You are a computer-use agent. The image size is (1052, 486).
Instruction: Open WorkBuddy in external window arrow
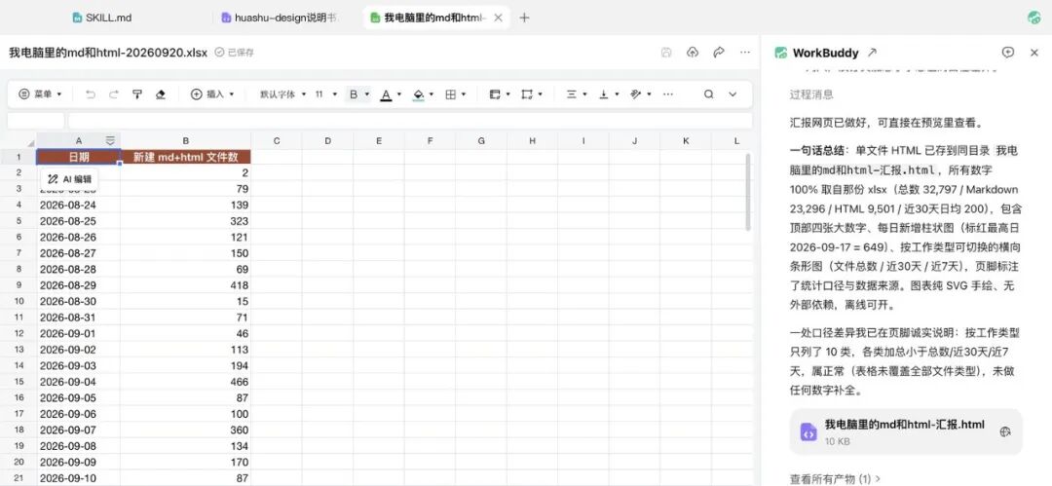tap(872, 53)
